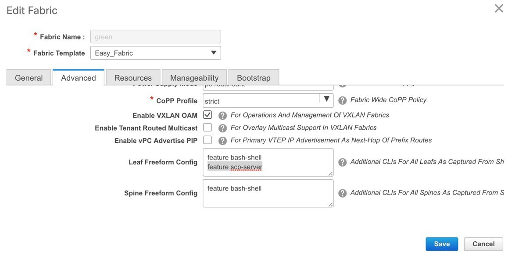Save the fabric settings

(442, 244)
